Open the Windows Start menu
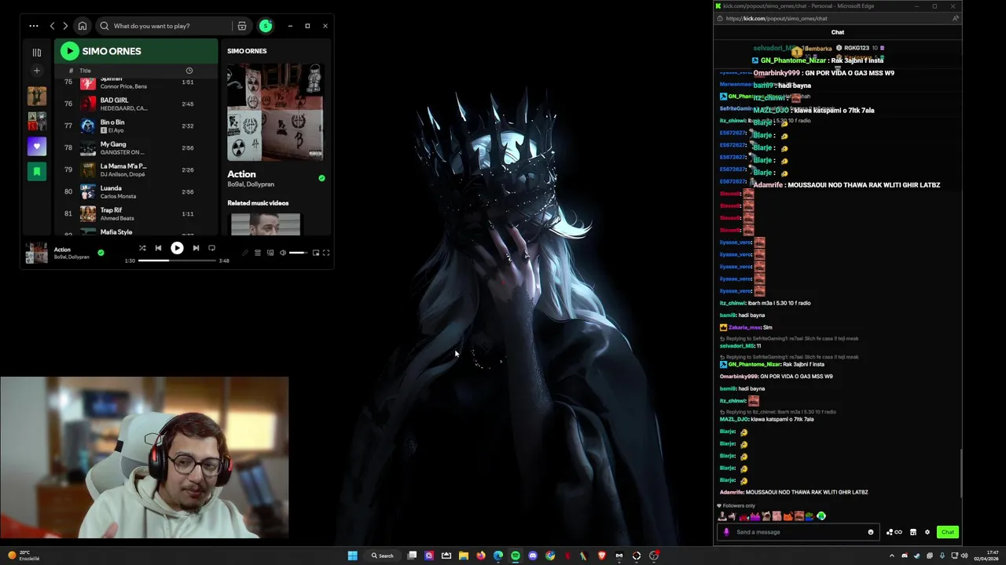1006x565 pixels. click(353, 556)
